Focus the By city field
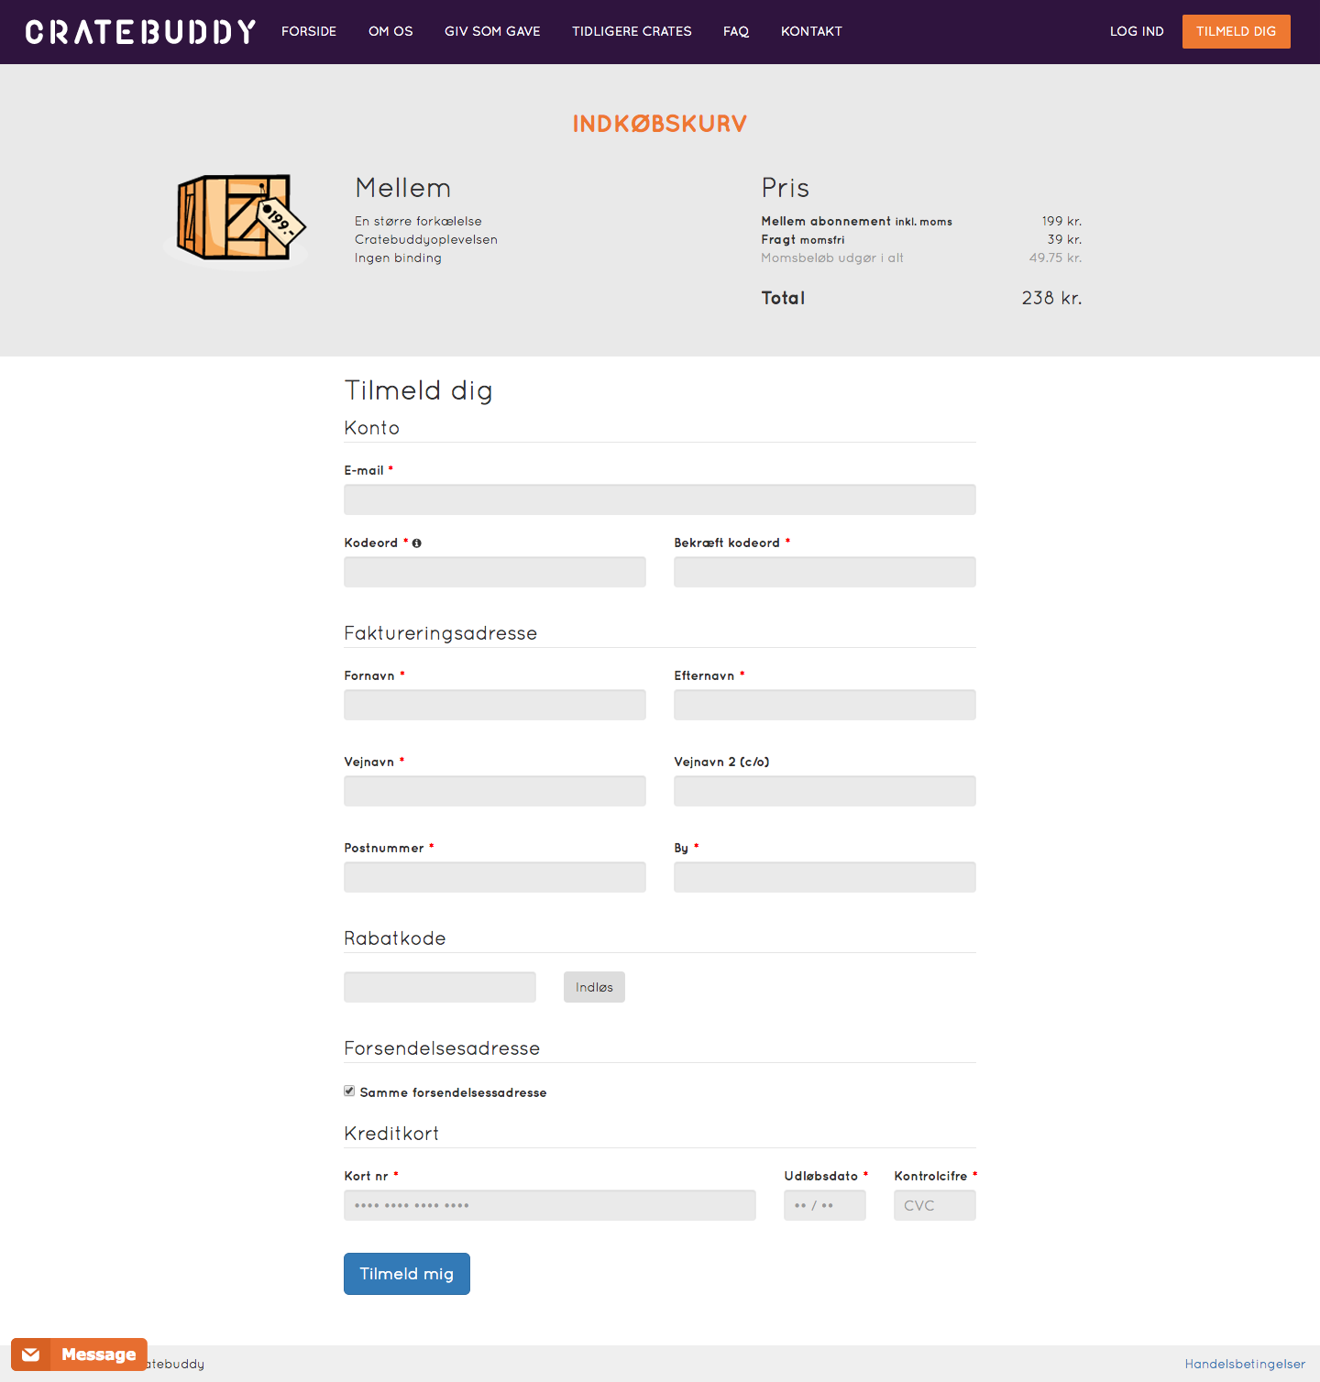1320x1382 pixels. (825, 877)
